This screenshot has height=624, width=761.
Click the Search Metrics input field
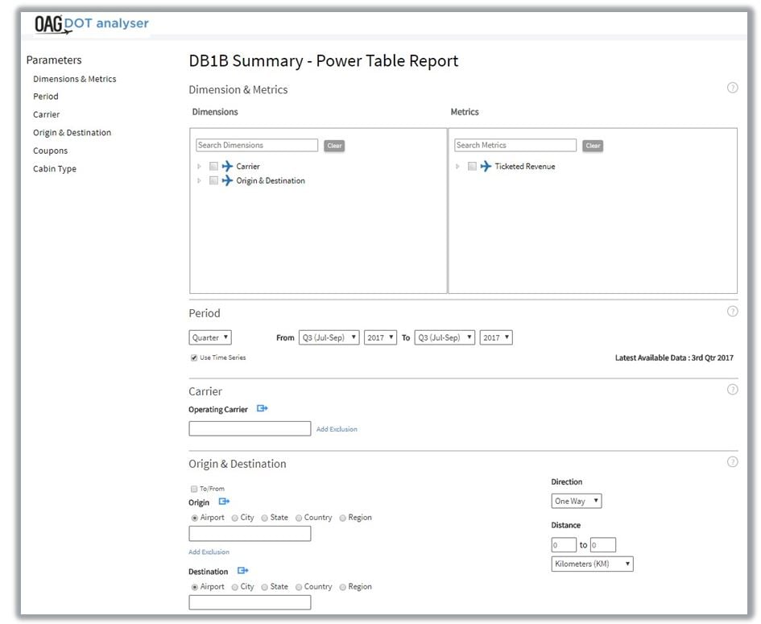click(515, 146)
